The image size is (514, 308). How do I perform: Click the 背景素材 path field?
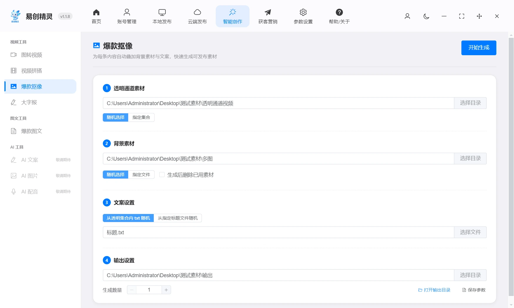point(279,159)
